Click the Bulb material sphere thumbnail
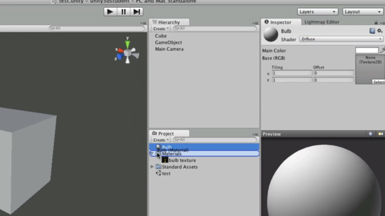 270,34
